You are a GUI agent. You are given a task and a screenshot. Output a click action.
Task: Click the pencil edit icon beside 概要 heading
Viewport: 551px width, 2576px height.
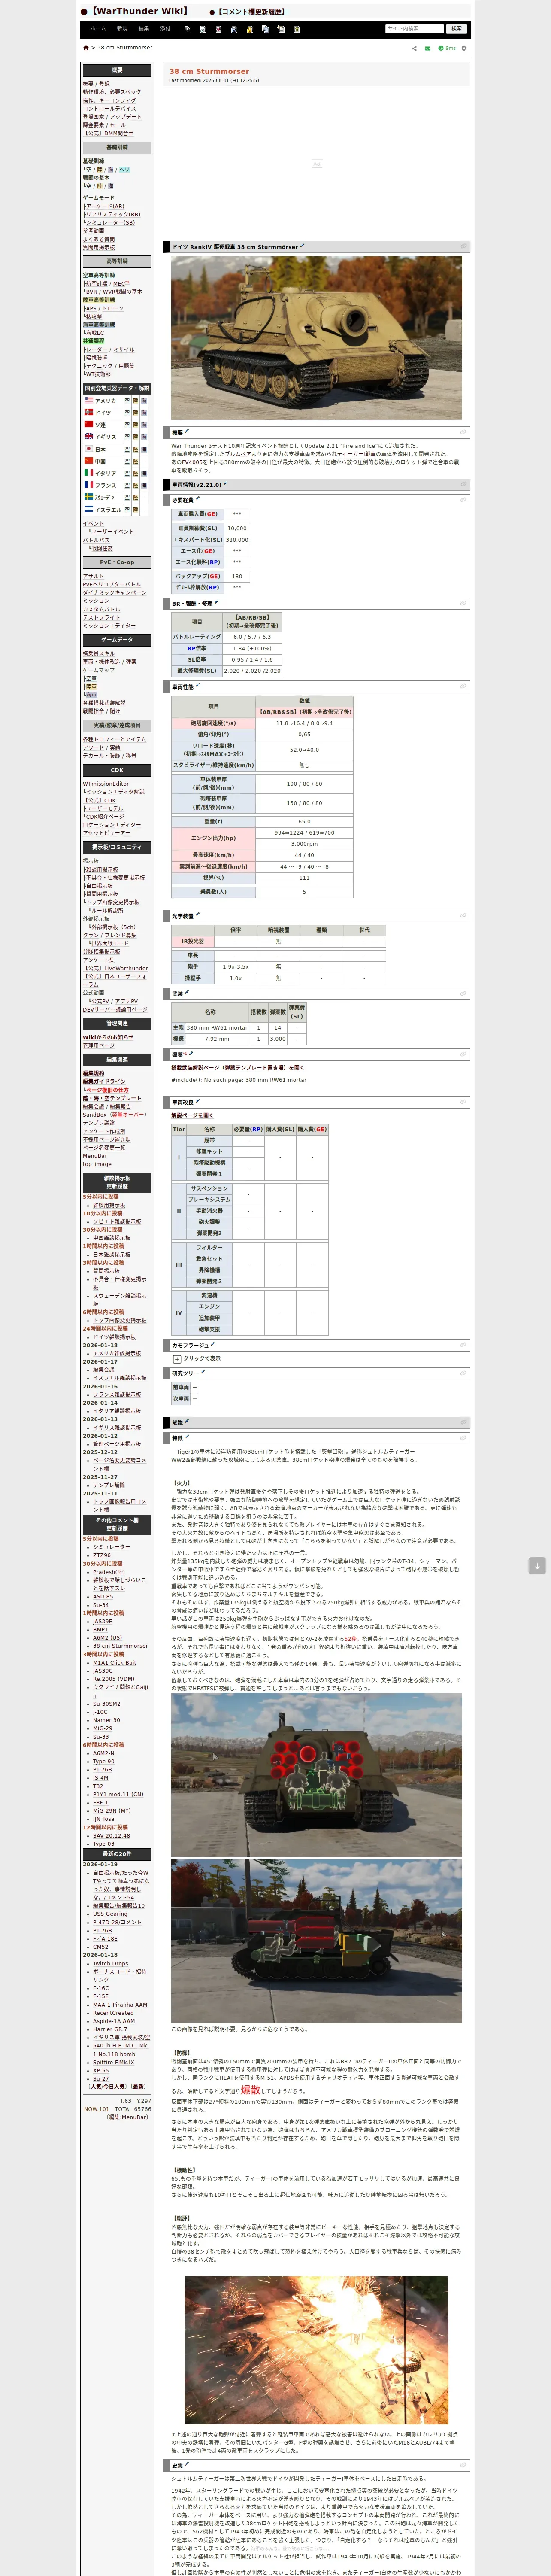[x=187, y=432]
